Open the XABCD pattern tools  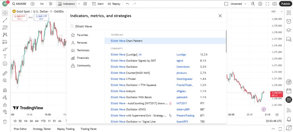pos(5,35)
